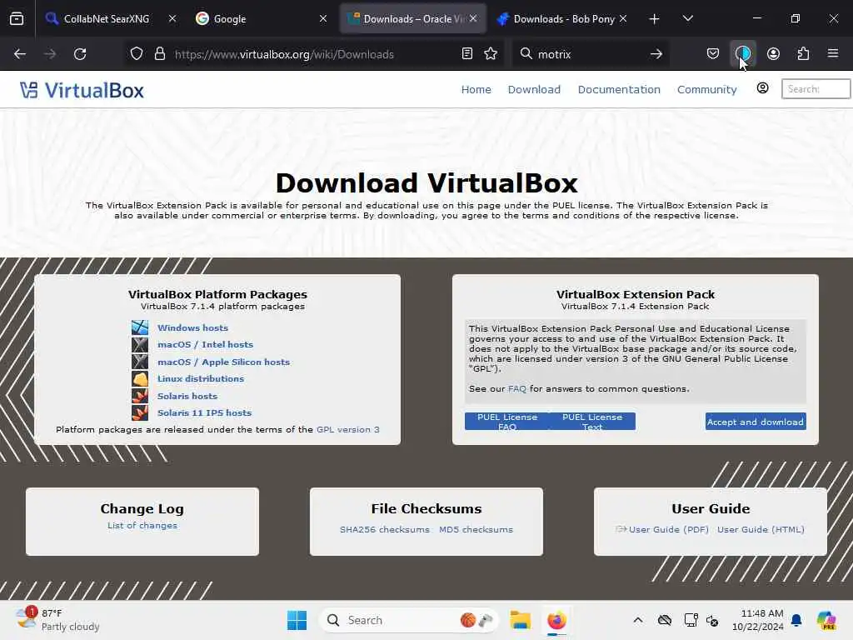Click the VirtualBox site search field
Viewport: 853px width, 640px height.
(816, 88)
